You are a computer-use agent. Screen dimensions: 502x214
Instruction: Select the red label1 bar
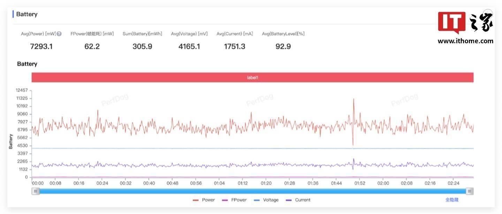[252, 78]
